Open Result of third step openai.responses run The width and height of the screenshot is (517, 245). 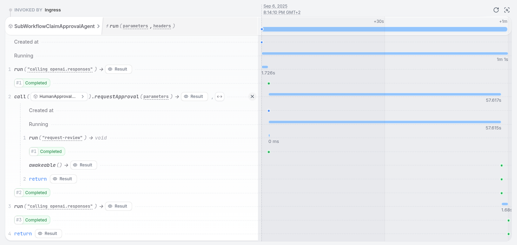point(118,206)
